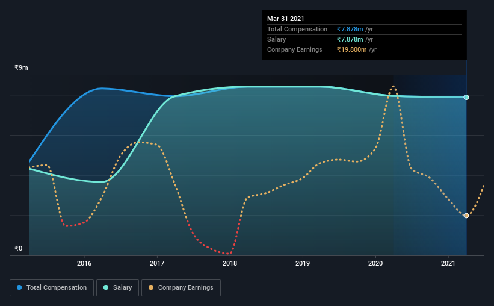The height and width of the screenshot is (306, 494).
Task: Click the Company Earnings row label in tooltip
Action: [295, 49]
